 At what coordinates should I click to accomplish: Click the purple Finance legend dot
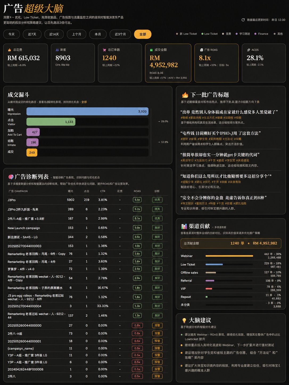(255, 34)
